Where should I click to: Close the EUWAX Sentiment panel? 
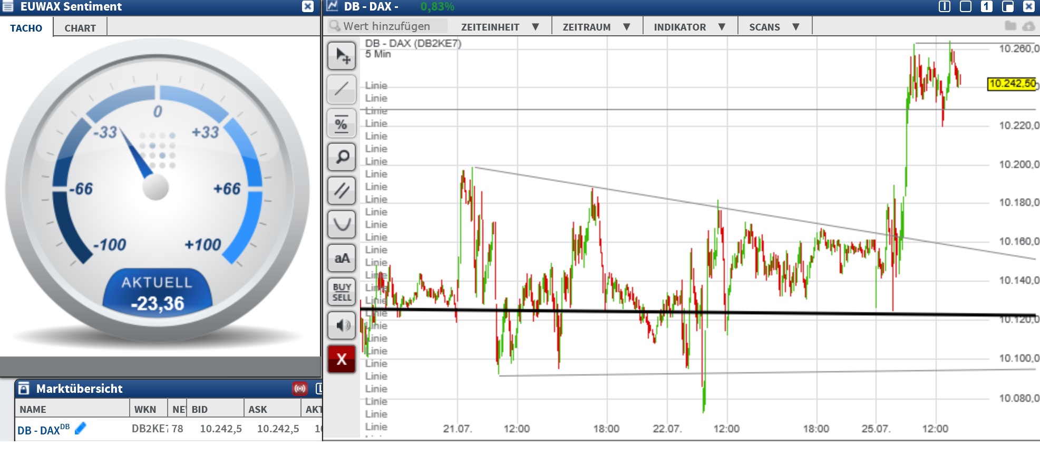(308, 6)
